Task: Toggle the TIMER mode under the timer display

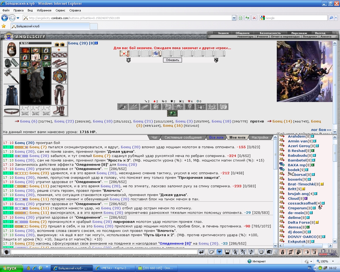Action: coord(333,254)
